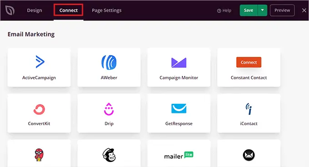Go to Page Settings tab
The image size is (309, 167).
(x=107, y=10)
